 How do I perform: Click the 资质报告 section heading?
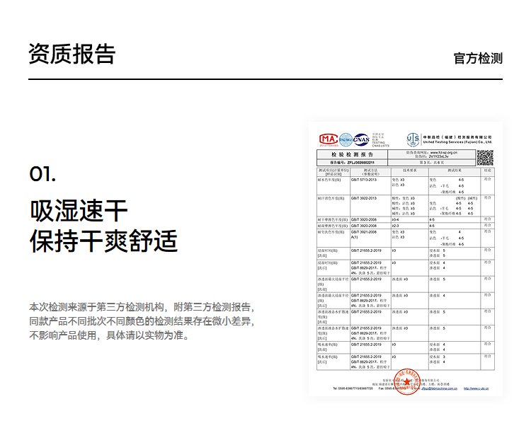tap(72, 54)
